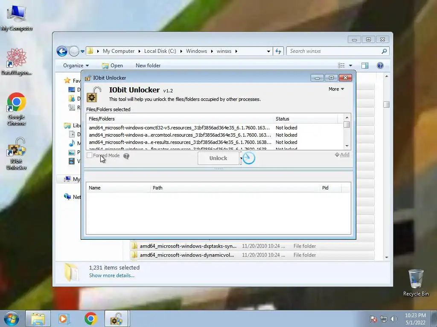Image resolution: width=437 pixels, height=327 pixels.
Task: Click the Windows Start orb
Action: pos(12,318)
